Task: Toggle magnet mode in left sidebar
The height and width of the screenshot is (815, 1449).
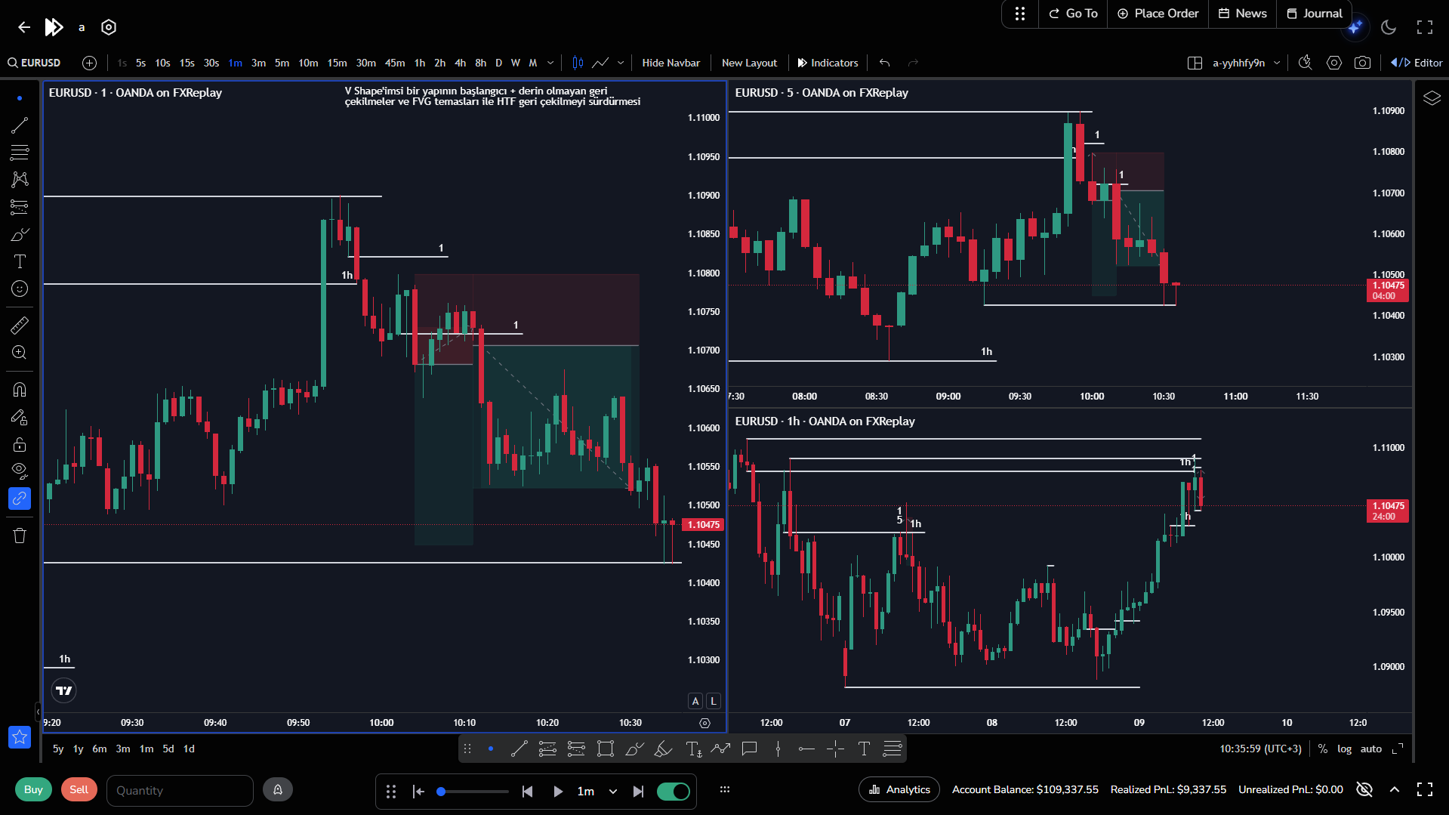Action: 20,390
